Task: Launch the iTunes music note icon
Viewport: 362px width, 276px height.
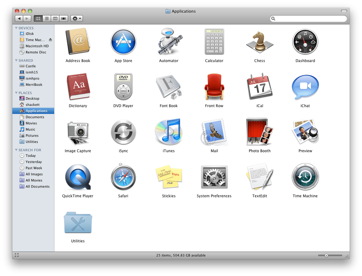Action: click(x=169, y=132)
